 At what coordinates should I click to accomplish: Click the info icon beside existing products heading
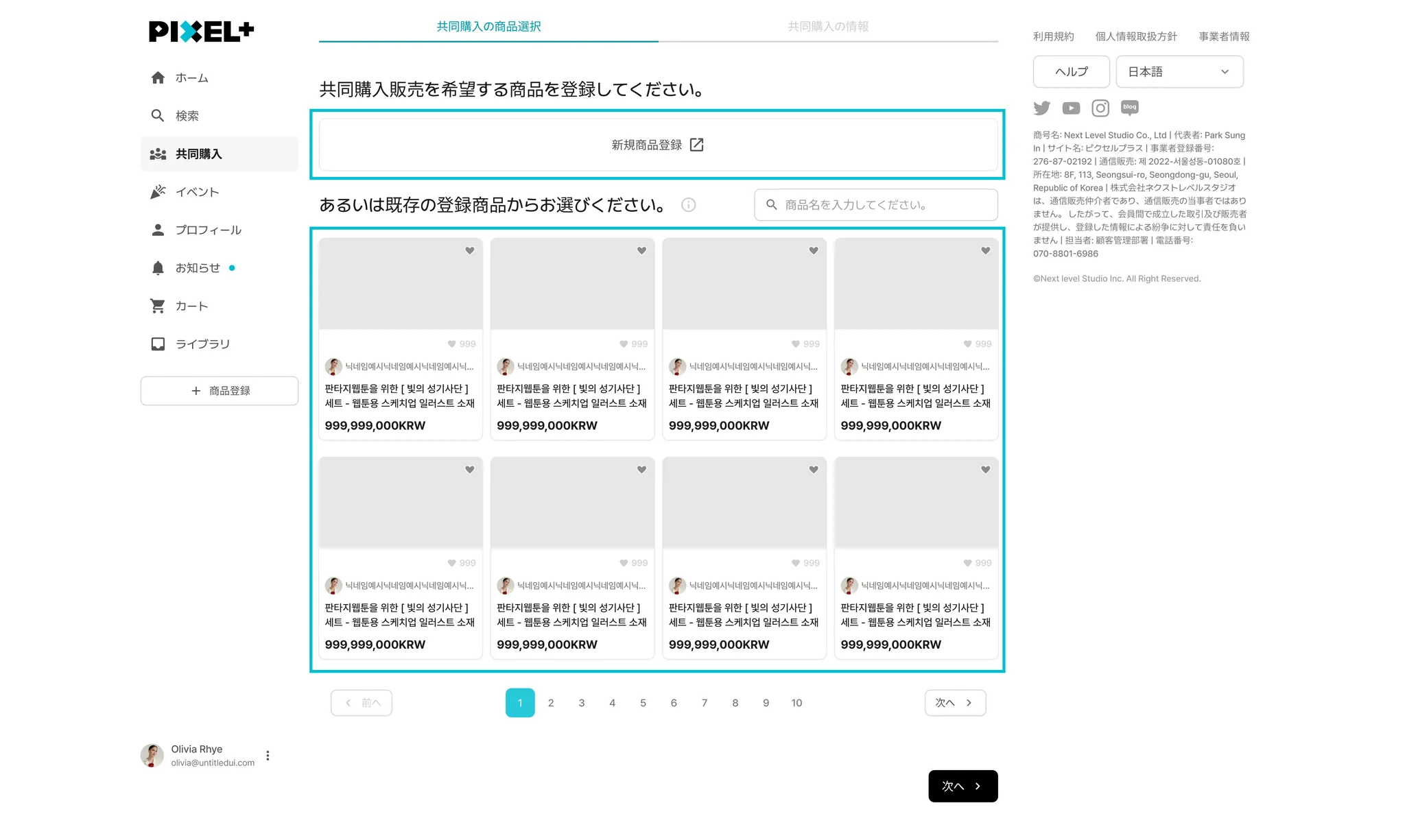click(688, 205)
